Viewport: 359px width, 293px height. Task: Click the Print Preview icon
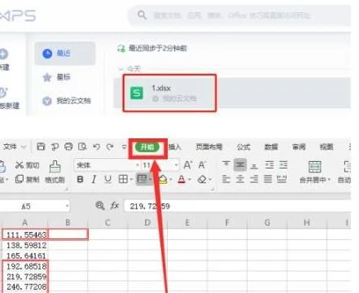[82, 146]
